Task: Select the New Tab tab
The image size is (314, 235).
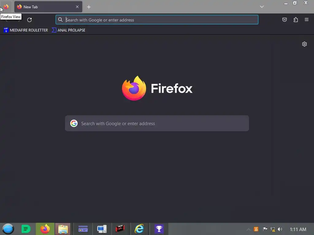Action: [48, 7]
